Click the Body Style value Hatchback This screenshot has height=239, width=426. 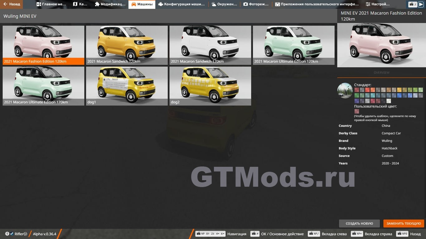[x=390, y=148]
